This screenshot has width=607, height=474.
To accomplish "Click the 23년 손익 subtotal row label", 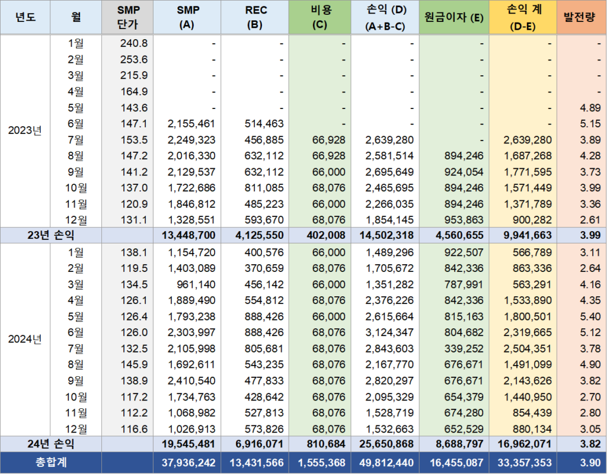I will point(50,235).
